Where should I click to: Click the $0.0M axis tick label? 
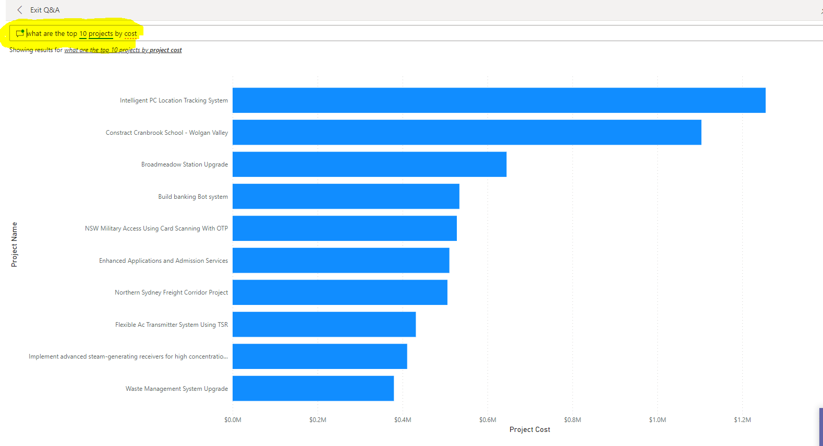pos(233,419)
